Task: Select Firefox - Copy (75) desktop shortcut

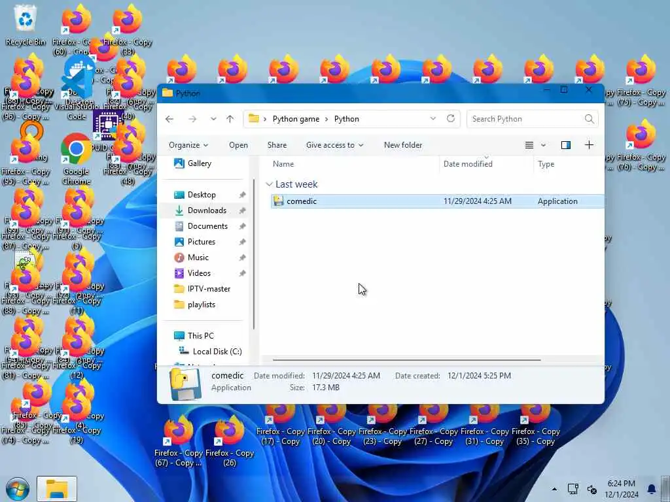Action: [x=641, y=81]
